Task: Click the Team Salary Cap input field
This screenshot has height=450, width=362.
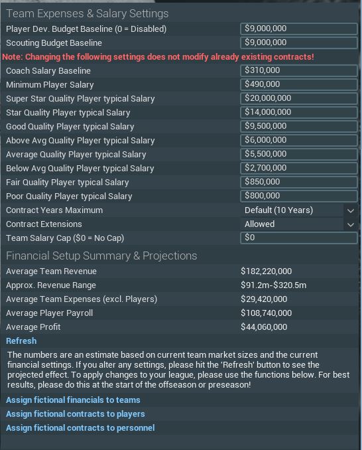Action: (x=298, y=238)
